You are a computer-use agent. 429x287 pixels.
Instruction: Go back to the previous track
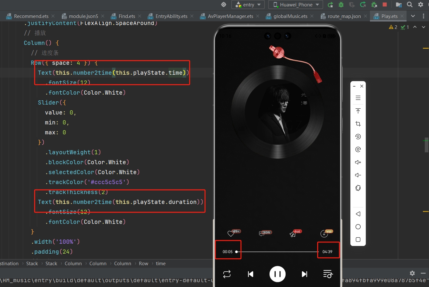251,274
